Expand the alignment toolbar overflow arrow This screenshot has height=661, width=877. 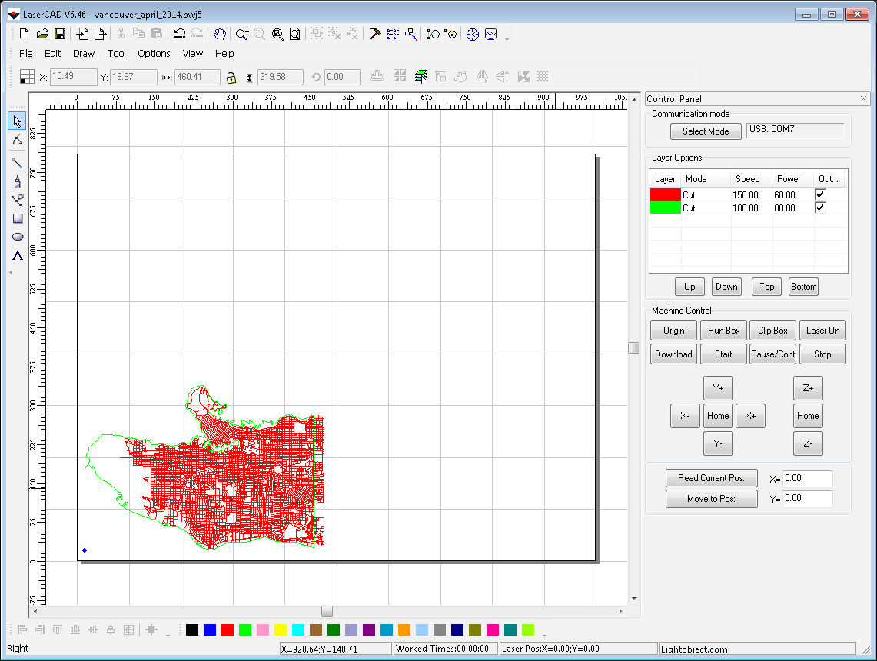(x=168, y=635)
